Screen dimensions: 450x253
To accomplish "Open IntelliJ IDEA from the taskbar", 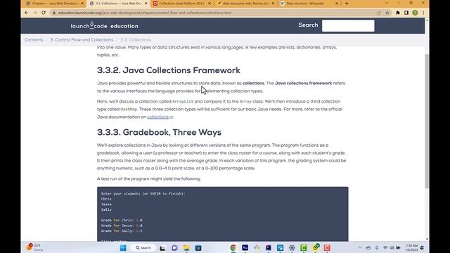I will click(x=269, y=247).
